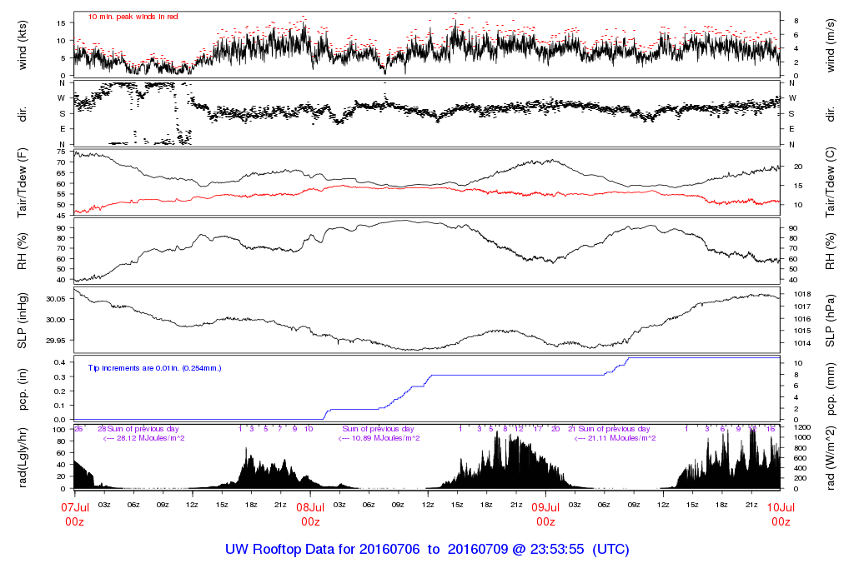Click 'Tip increments are 0.01in. (0.254mm.)' note
This screenshot has width=854, height=583.
pos(154,368)
